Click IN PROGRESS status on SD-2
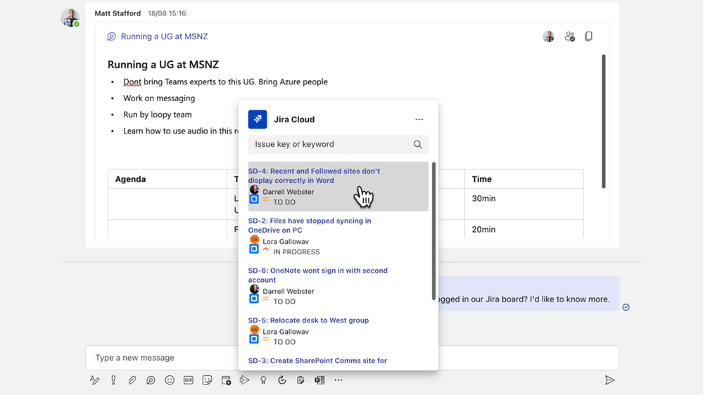Screen dimensions: 703x395 [296, 252]
